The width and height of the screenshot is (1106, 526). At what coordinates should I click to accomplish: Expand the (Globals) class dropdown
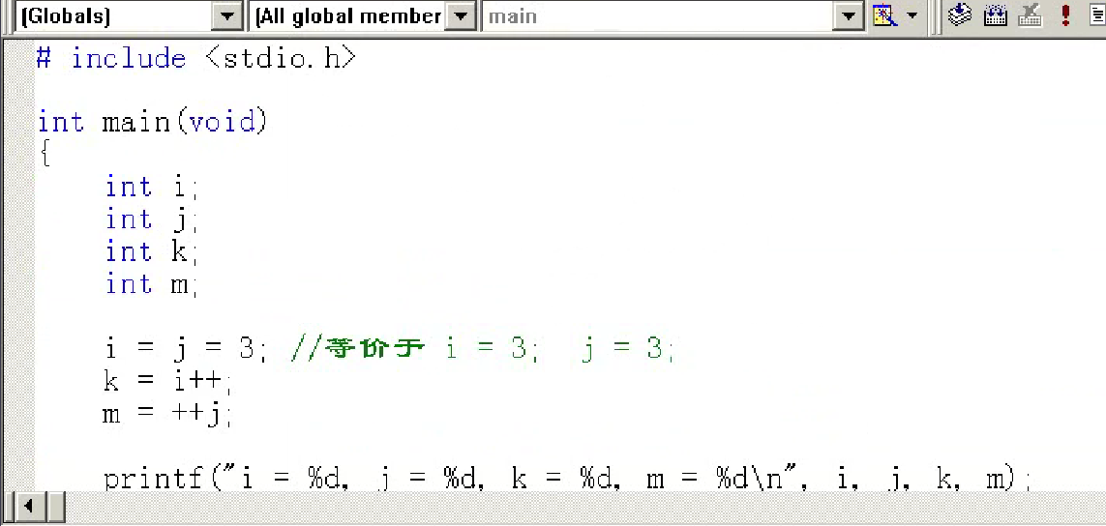pos(227,16)
